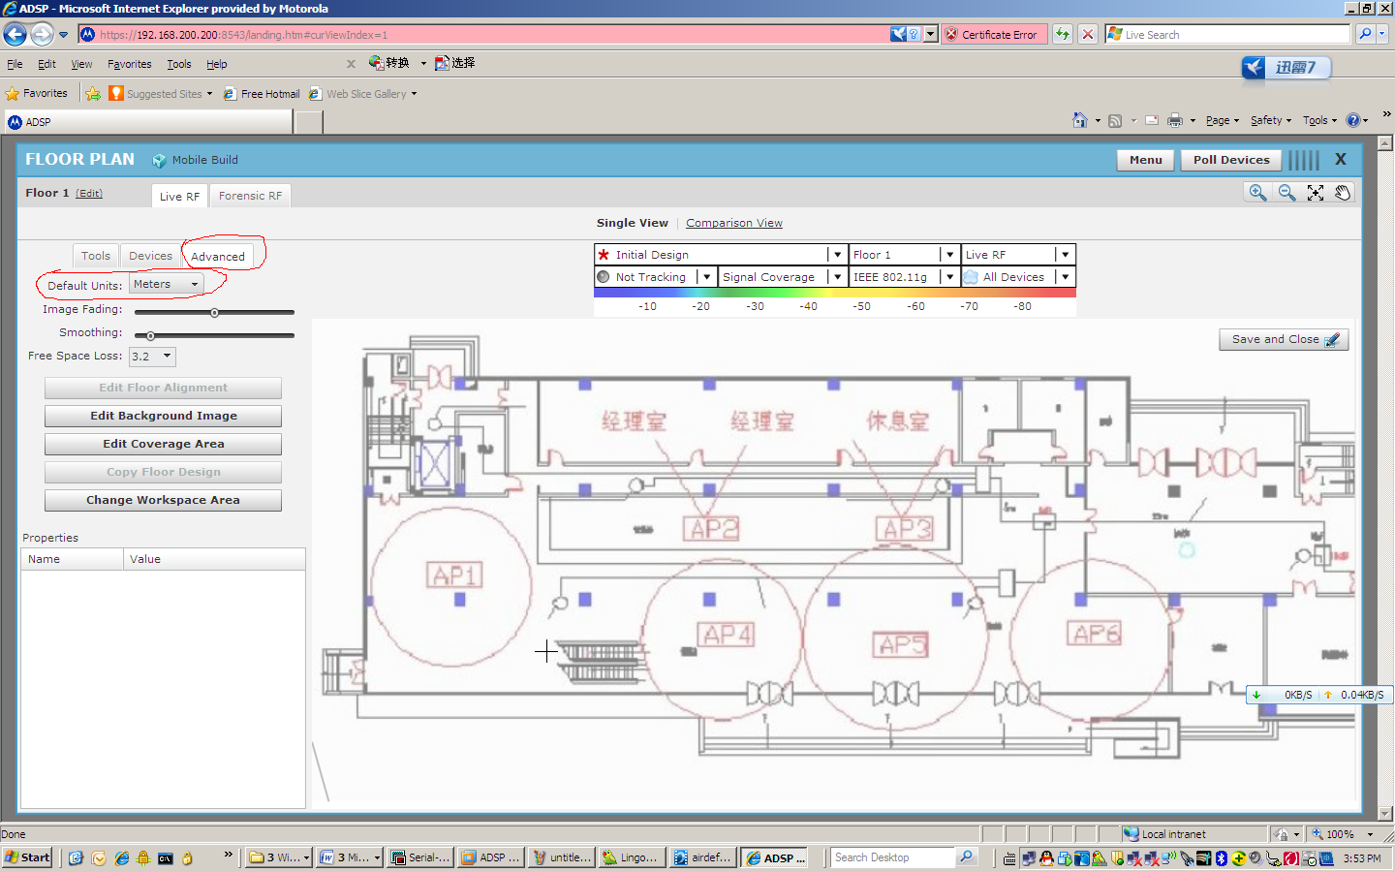This screenshot has height=872, width=1395.
Task: Open the Suggested Sites dropdown
Action: [209, 94]
